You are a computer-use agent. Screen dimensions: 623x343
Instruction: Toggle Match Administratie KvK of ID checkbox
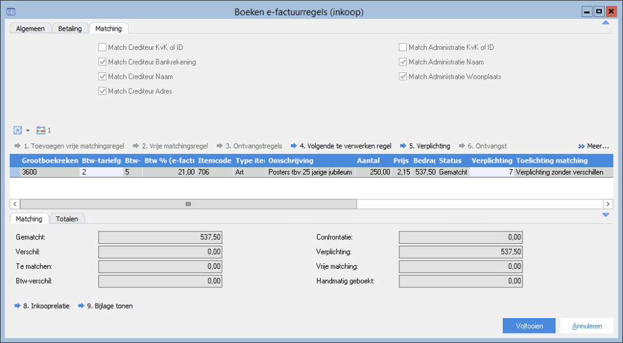[x=403, y=47]
